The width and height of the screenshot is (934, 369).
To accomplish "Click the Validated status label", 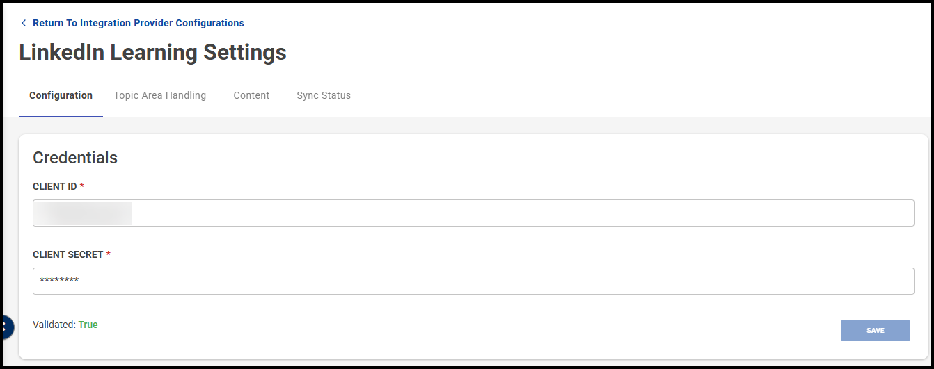I will pos(54,325).
